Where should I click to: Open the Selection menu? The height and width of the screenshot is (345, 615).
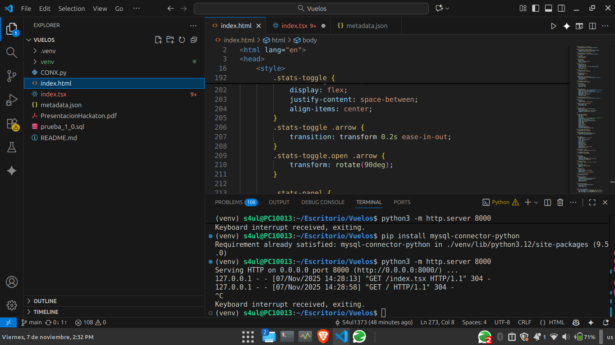[x=71, y=9]
